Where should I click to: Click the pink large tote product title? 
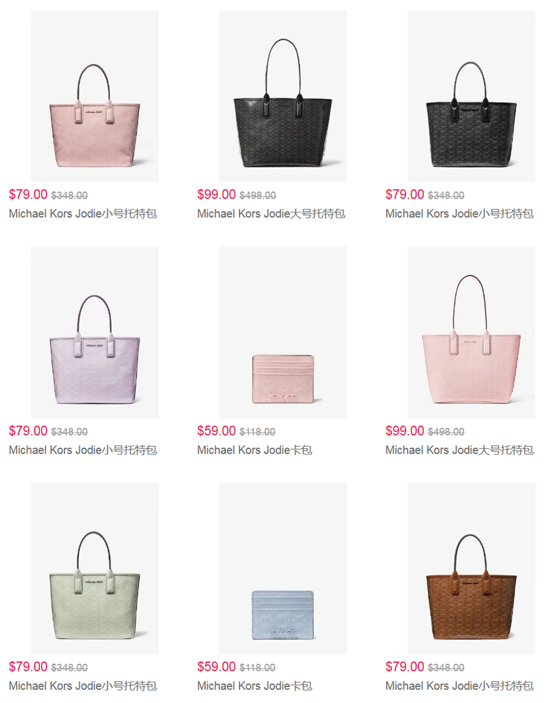click(x=459, y=450)
